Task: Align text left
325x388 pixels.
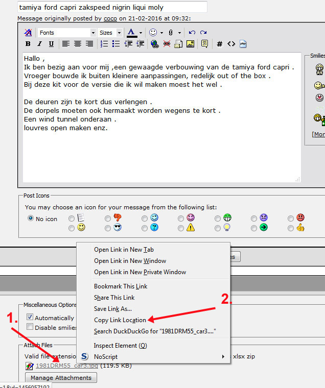Action: tap(65, 44)
